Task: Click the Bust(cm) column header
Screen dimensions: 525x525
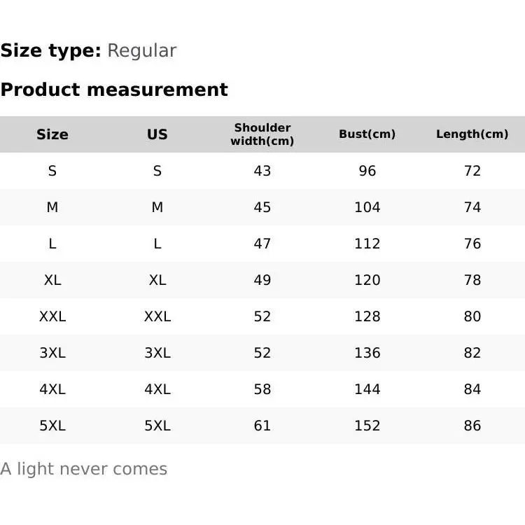Action: (x=367, y=134)
